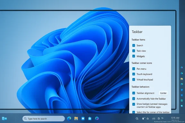Toggle the Show badges checkbox

(134, 104)
